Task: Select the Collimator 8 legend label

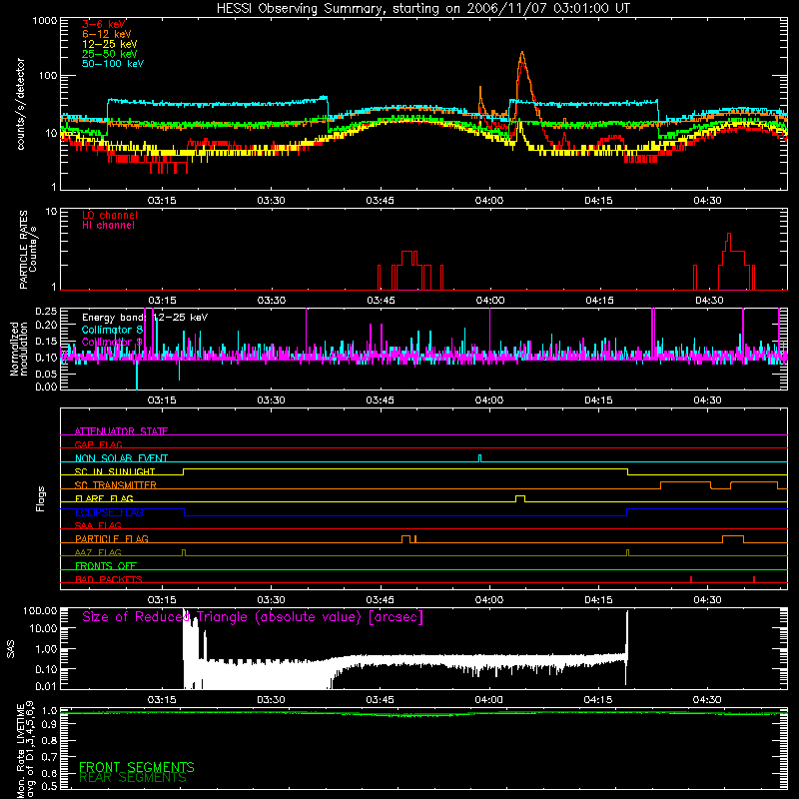Action: [x=112, y=330]
